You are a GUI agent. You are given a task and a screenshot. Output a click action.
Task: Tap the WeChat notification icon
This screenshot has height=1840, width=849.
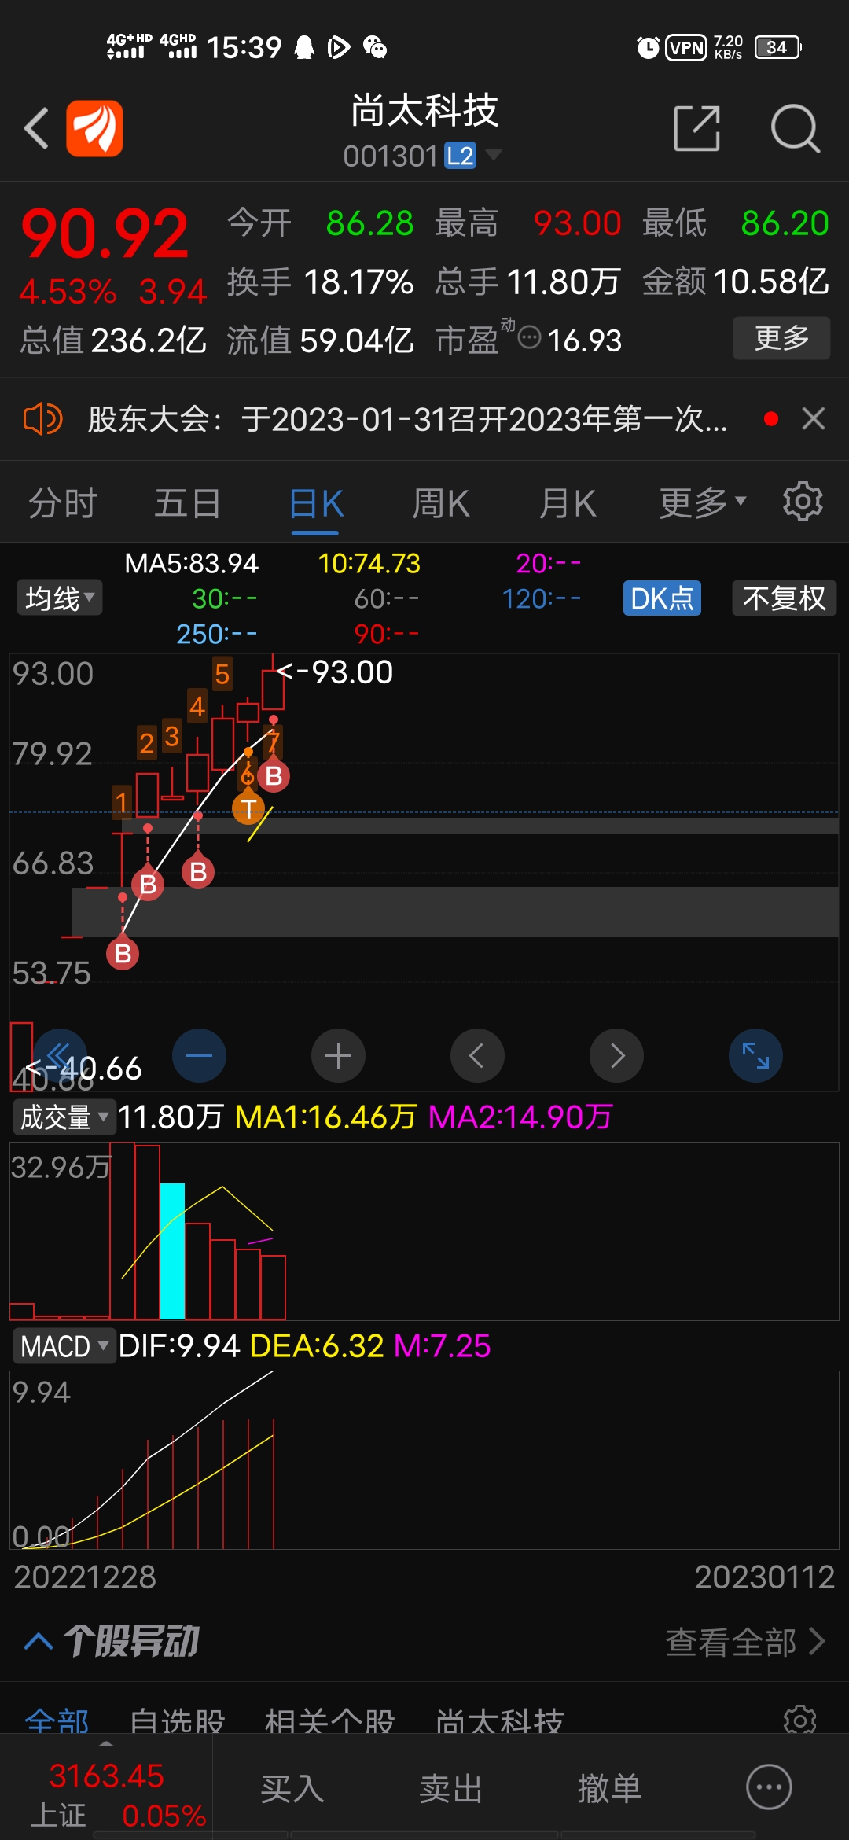[375, 48]
